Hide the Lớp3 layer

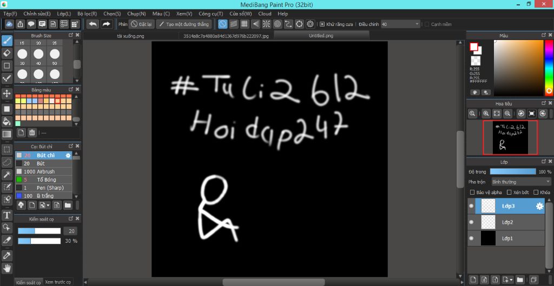(471, 206)
